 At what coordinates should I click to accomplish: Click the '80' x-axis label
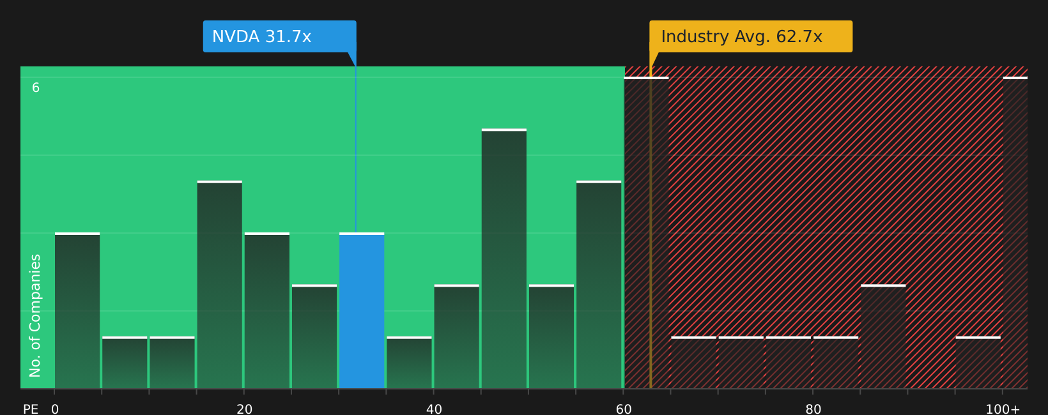(813, 409)
